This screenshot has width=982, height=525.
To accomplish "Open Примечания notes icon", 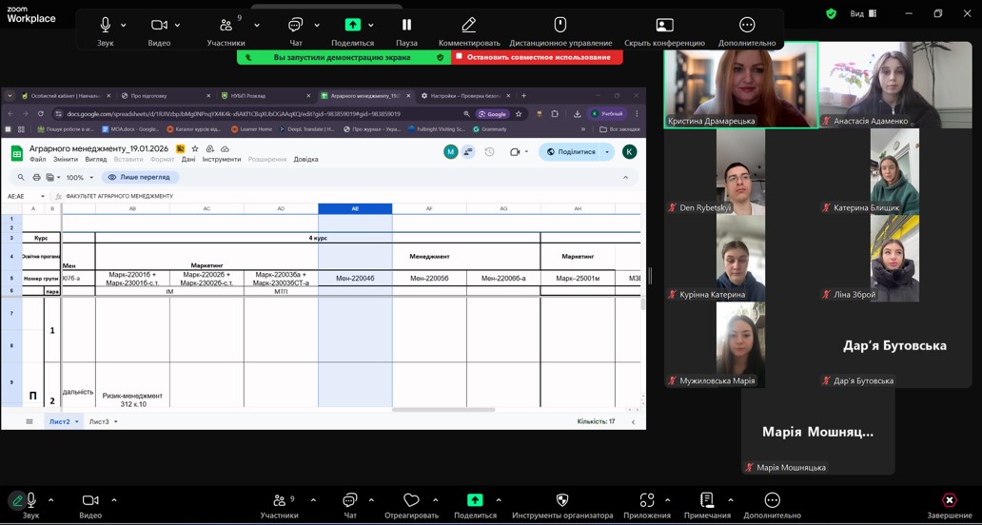I will click(707, 500).
